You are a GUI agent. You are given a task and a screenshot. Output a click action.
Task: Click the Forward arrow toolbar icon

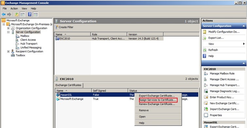pyautogui.click(x=9, y=15)
